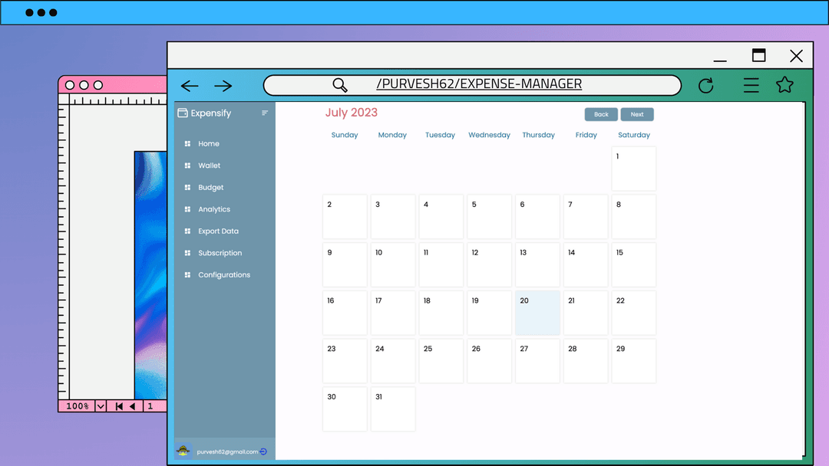829x466 pixels.
Task: Click the user avatar in the sidebar
Action: (183, 451)
